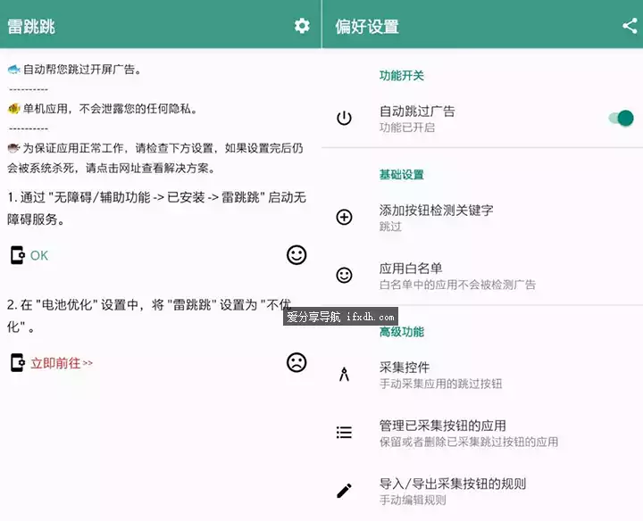Click the list icon beside 管理已采集按钮的应用

[x=344, y=433]
